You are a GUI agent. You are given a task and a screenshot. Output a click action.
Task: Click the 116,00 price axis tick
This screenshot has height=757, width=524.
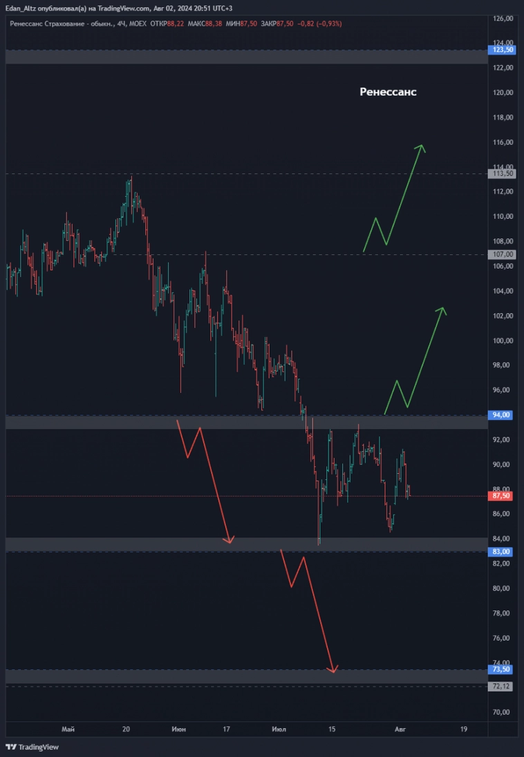[x=503, y=142]
